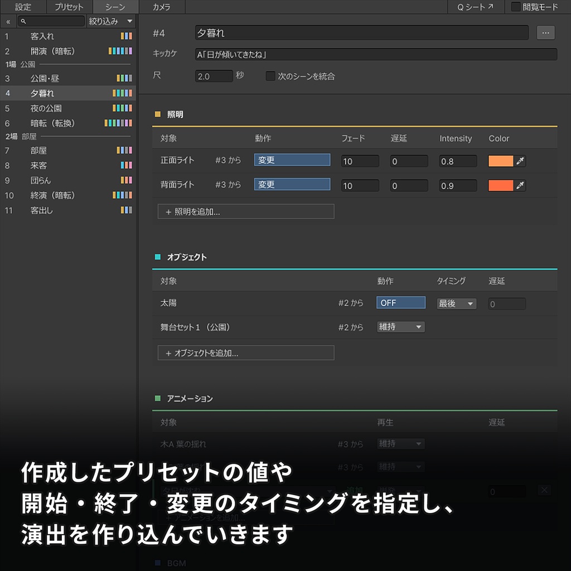Pick color with eyedropper for 正面ライト
The height and width of the screenshot is (571, 571).
(520, 161)
